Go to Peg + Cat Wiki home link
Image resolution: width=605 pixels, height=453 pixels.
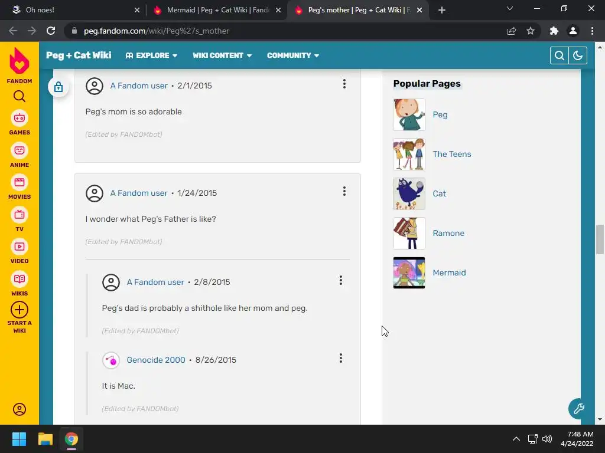click(79, 55)
